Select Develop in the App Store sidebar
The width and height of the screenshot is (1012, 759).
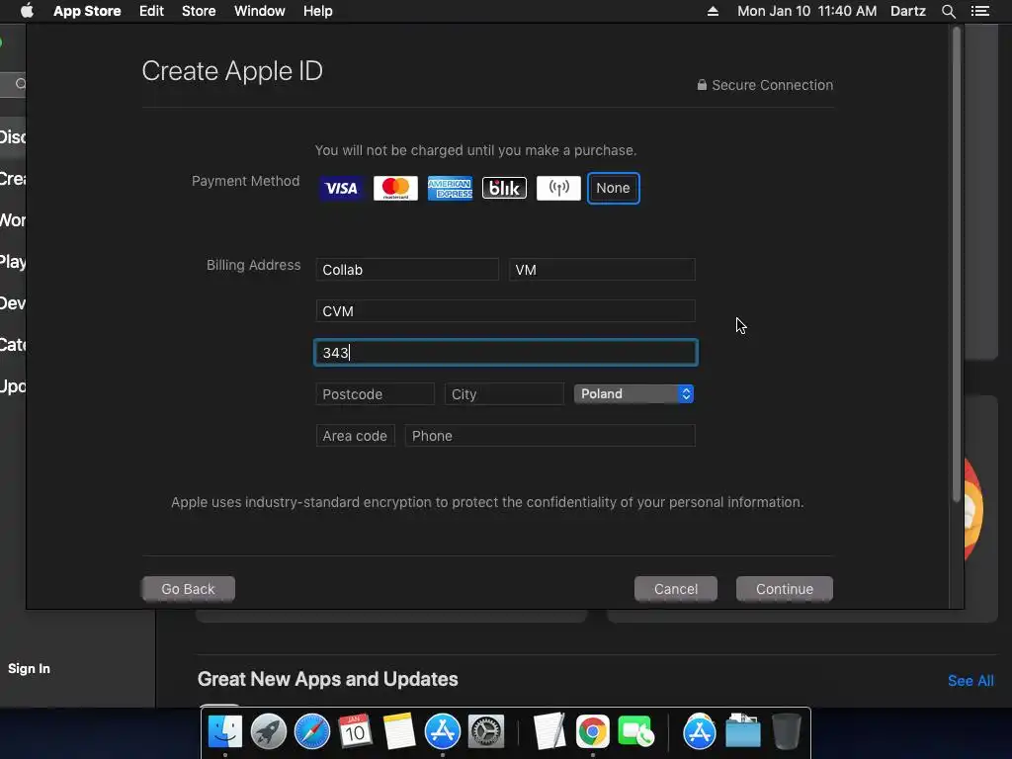point(13,302)
